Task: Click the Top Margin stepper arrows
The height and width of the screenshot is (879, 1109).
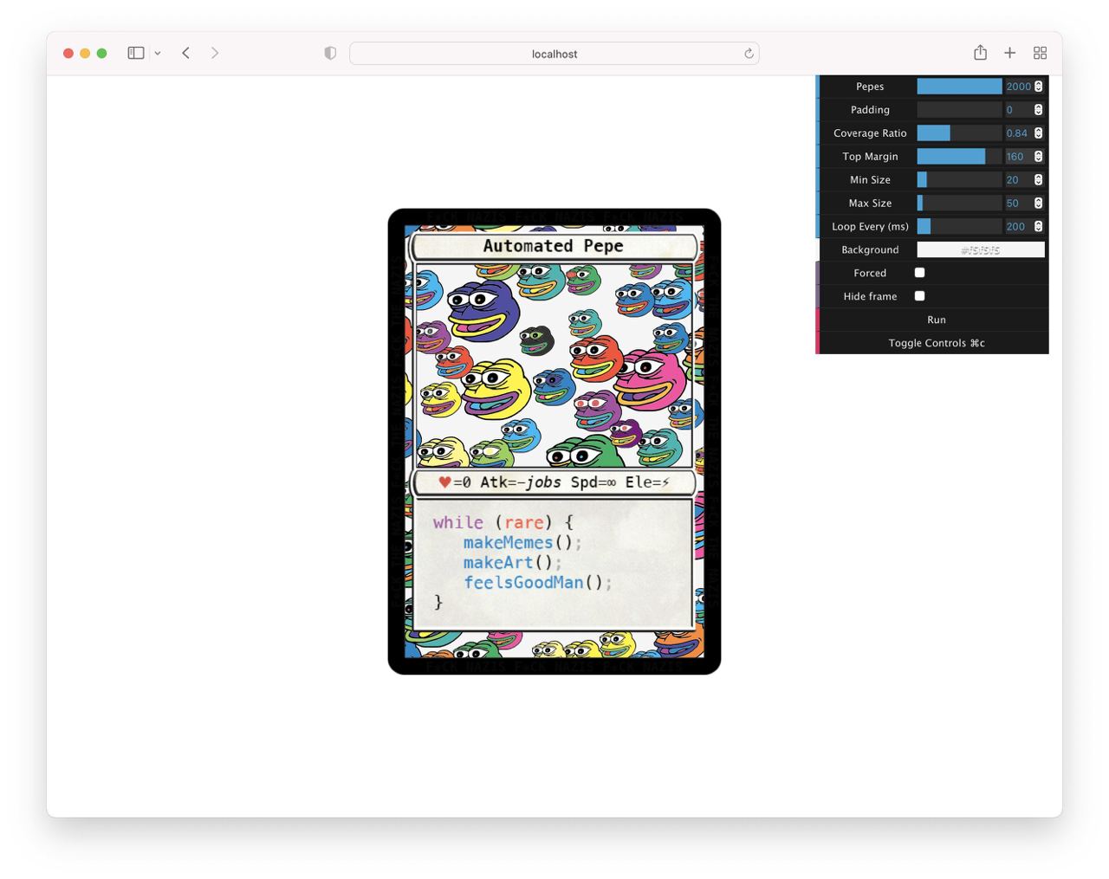Action: [1038, 157]
